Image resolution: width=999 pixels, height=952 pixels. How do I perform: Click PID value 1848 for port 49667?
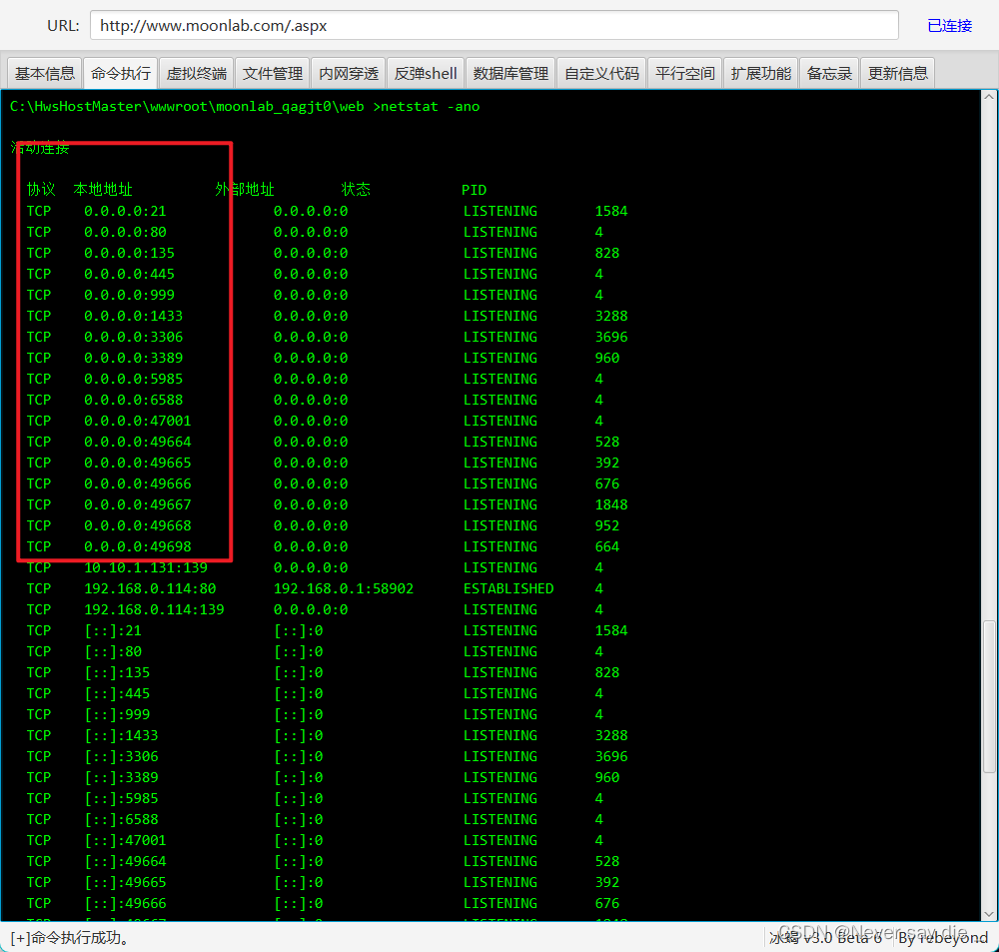point(611,504)
